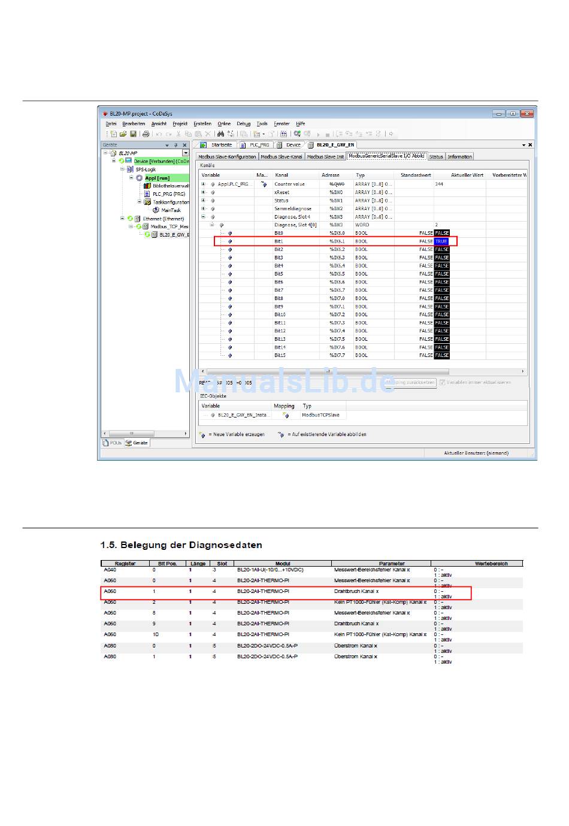Click the Open project folder toolbar icon
Screen dimensions: 569x826
[123, 134]
